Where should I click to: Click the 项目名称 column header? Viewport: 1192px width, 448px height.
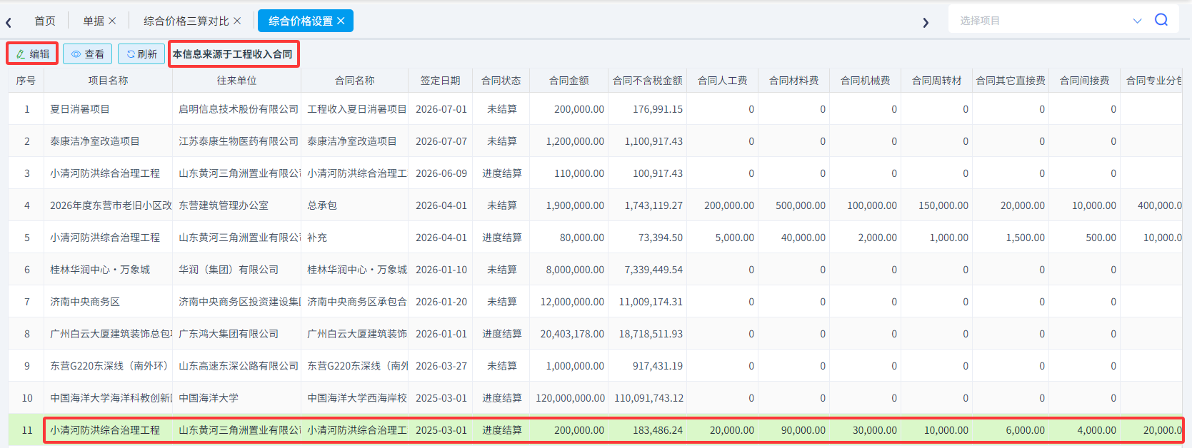pyautogui.click(x=108, y=81)
